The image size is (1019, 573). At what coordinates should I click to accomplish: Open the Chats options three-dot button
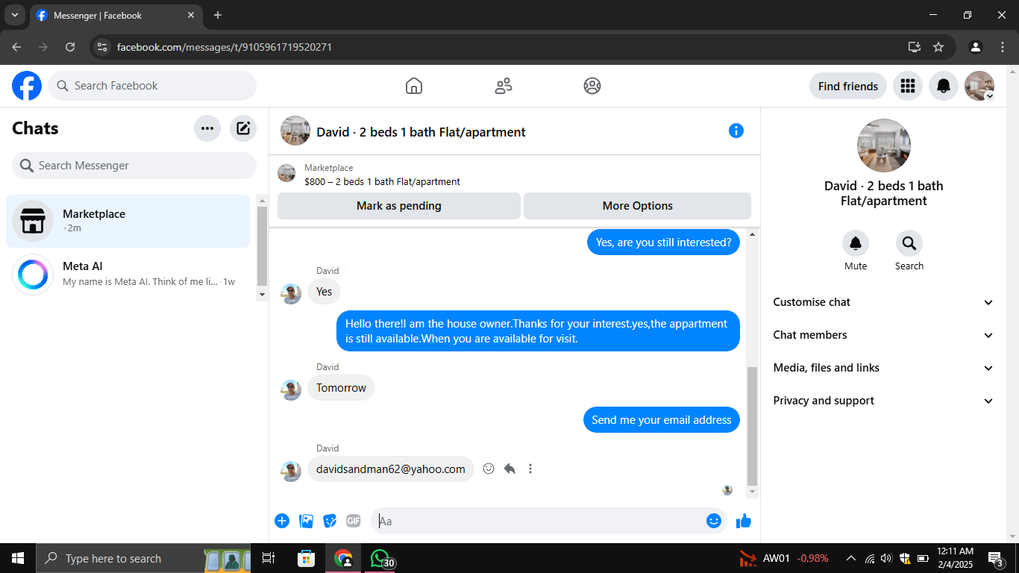(x=207, y=128)
